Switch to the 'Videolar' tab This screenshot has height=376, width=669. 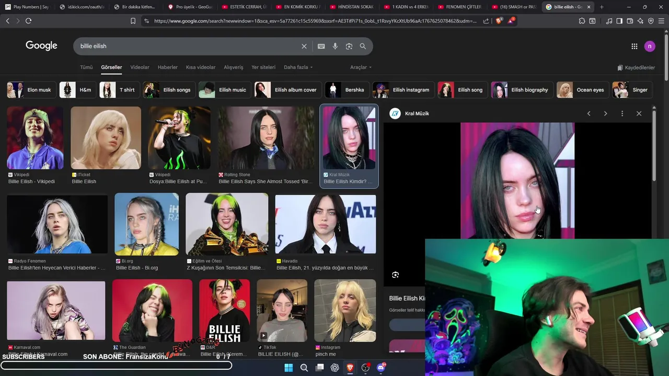(x=140, y=67)
